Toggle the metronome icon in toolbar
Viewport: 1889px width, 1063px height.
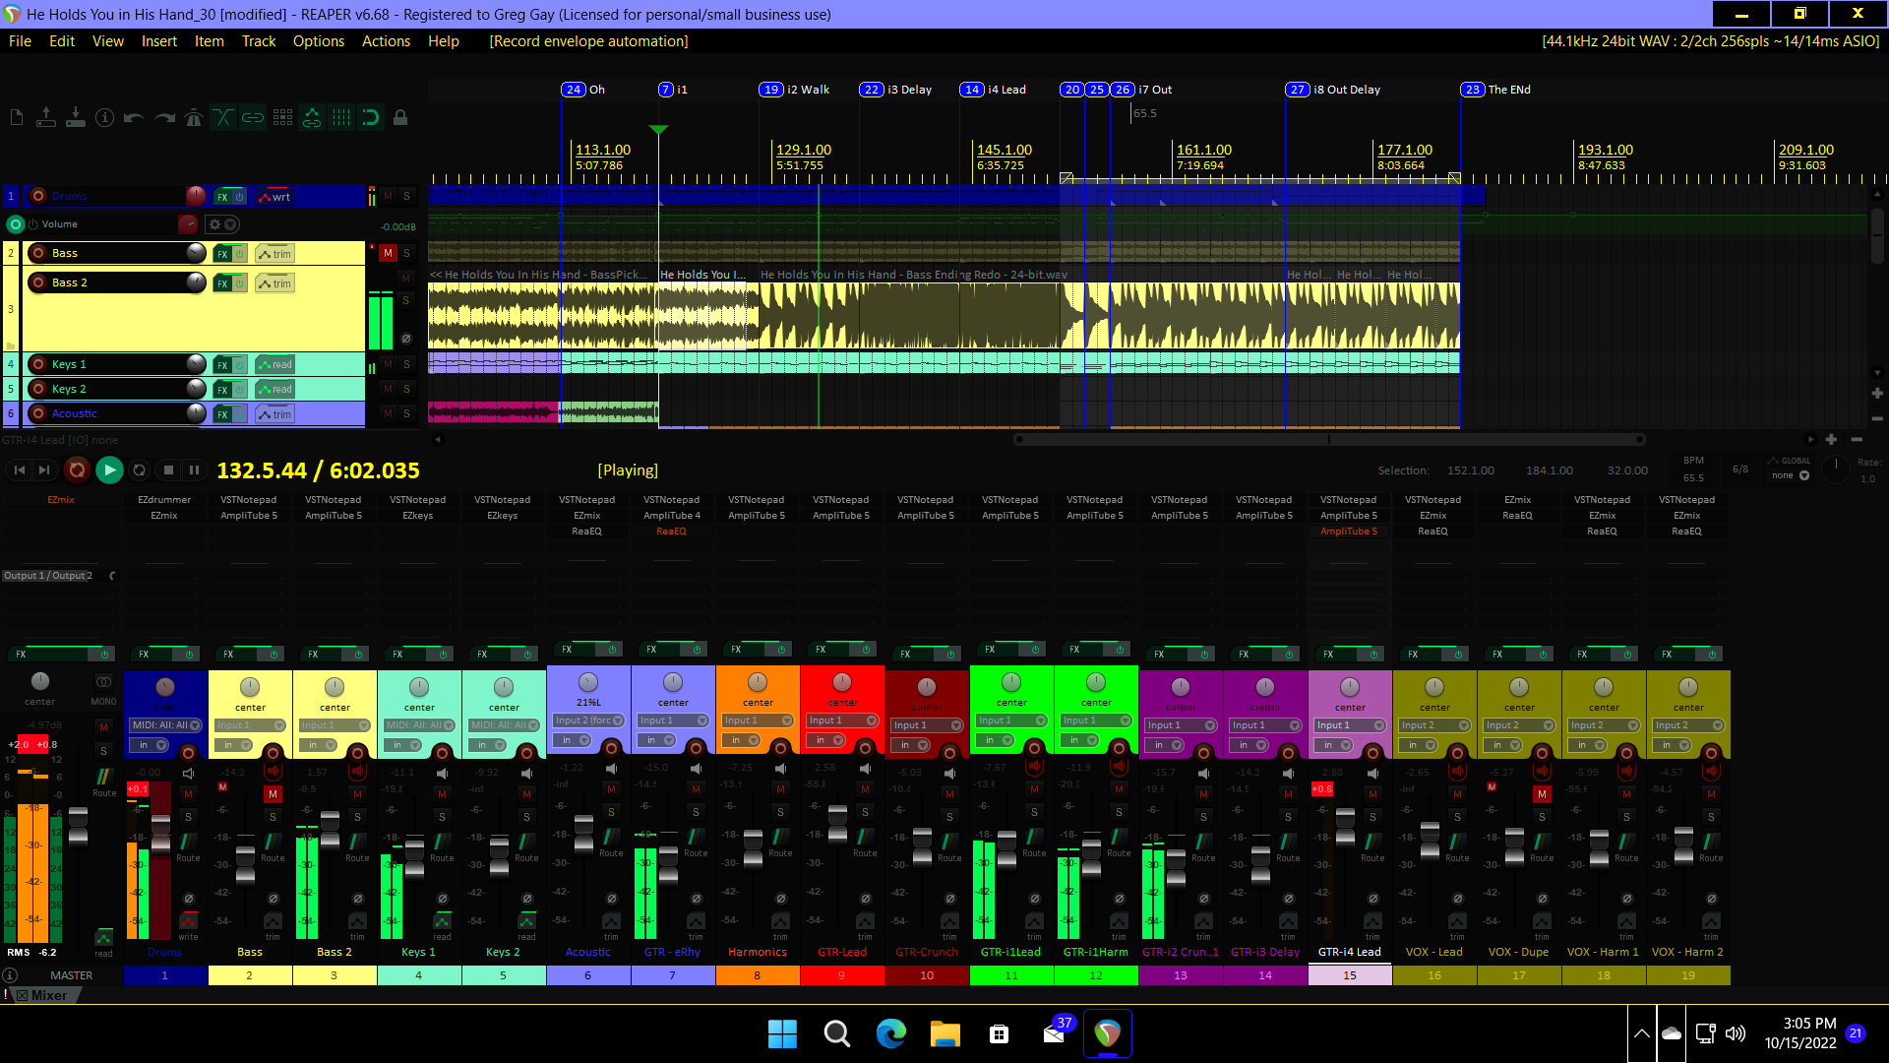point(194,118)
